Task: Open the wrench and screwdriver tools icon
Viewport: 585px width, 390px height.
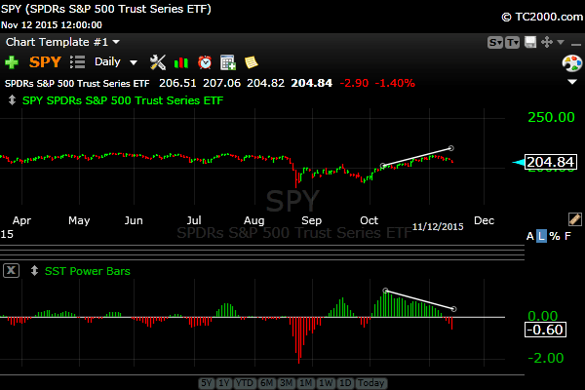Action: [157, 62]
